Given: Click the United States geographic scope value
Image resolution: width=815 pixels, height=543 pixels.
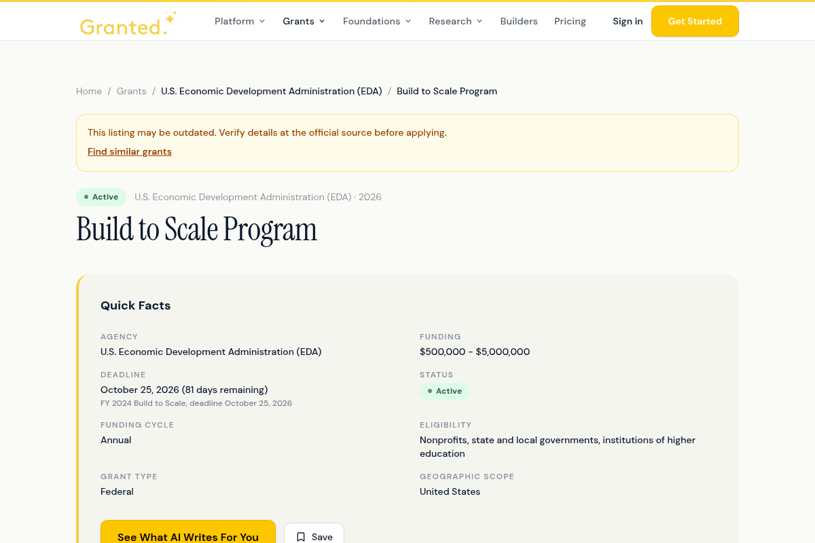Looking at the screenshot, I should pos(450,491).
